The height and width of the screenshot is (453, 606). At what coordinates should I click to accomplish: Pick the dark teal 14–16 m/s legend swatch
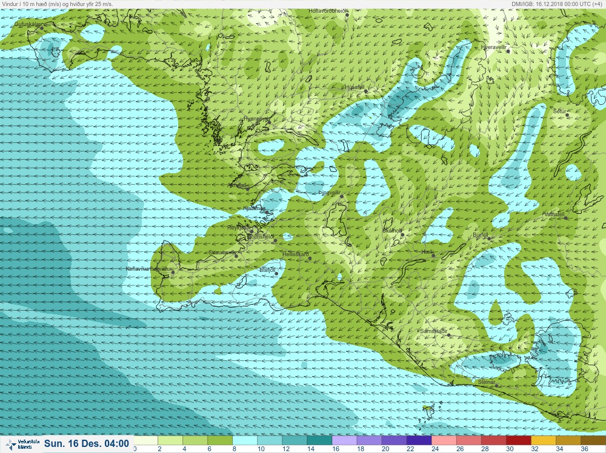click(x=319, y=440)
